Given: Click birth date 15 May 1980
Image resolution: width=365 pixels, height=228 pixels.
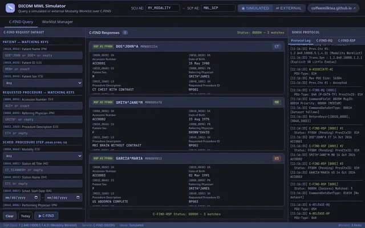Looking at the screenshot, I should 199,63.
